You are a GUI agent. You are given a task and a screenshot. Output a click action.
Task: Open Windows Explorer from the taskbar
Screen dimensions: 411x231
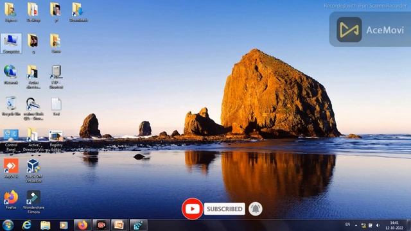(x=45, y=225)
